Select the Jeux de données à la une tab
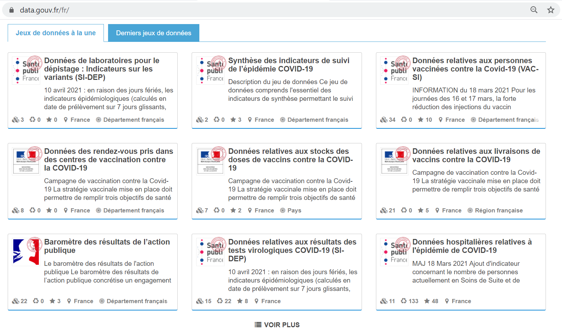This screenshot has height=330, width=562. pyautogui.click(x=56, y=33)
